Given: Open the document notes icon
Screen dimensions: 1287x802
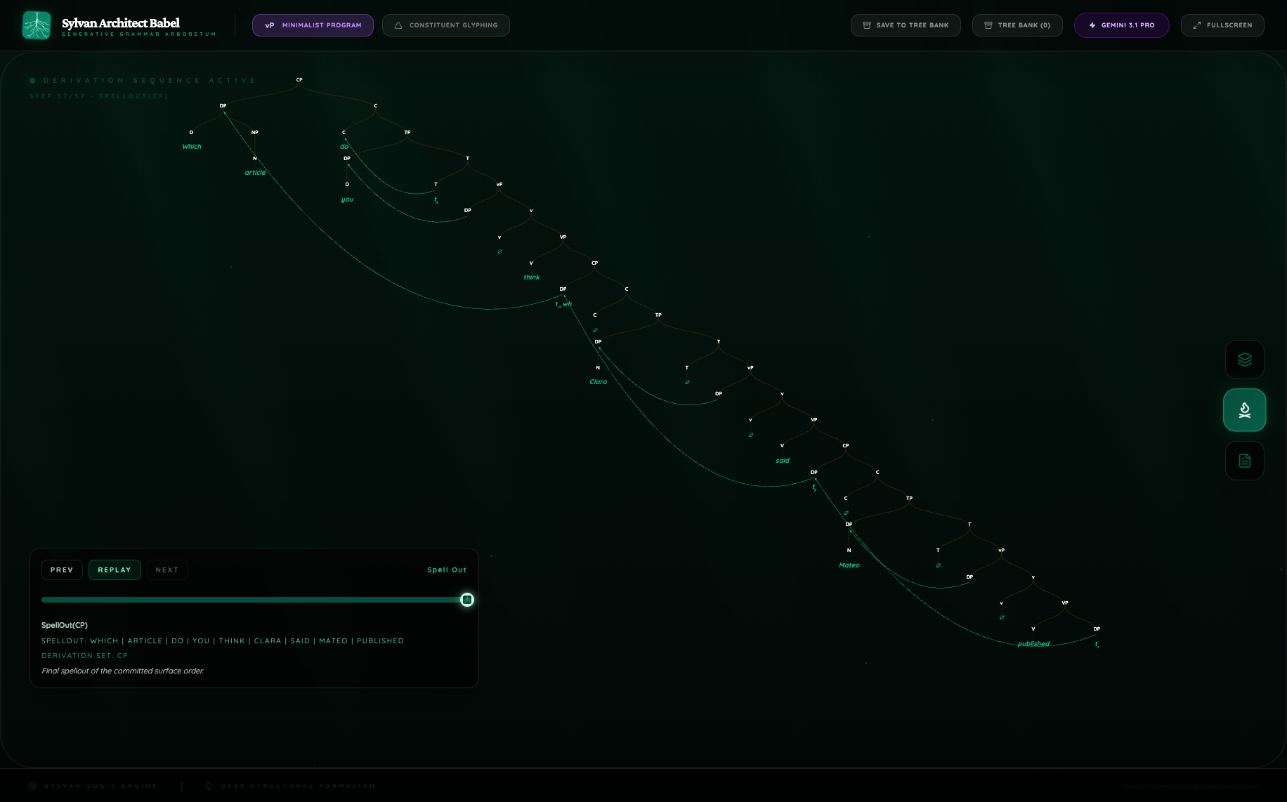Looking at the screenshot, I should click(1244, 461).
